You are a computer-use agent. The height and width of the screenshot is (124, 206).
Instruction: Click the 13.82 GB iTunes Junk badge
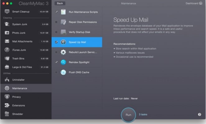click(44, 50)
